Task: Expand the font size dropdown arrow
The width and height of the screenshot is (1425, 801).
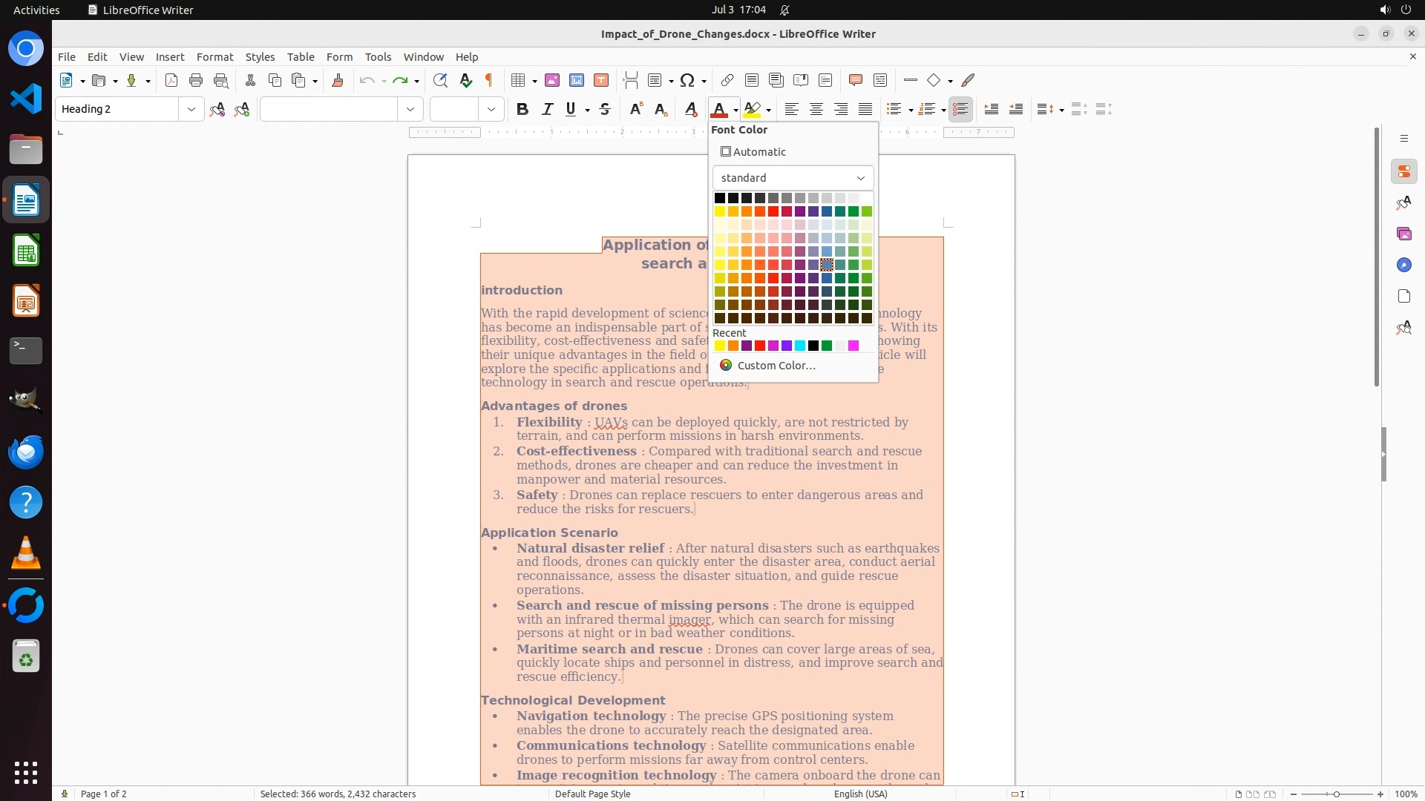Action: tap(491, 109)
